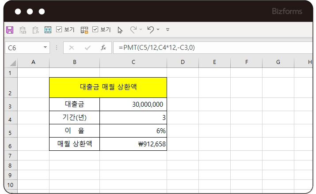Image resolution: width=316 pixels, height=194 pixels.
Task: Click the 기간(년) label cell
Action: tap(75, 118)
